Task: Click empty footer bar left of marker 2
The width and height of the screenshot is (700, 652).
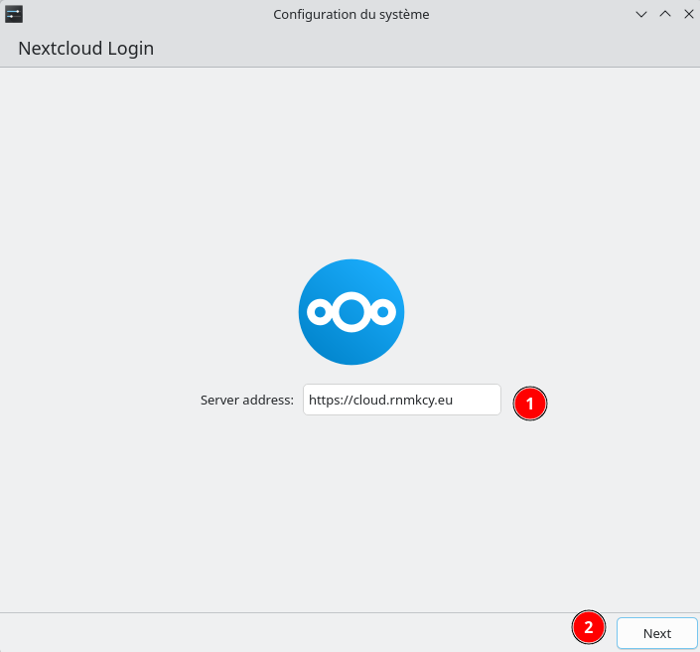Action: (x=278, y=632)
